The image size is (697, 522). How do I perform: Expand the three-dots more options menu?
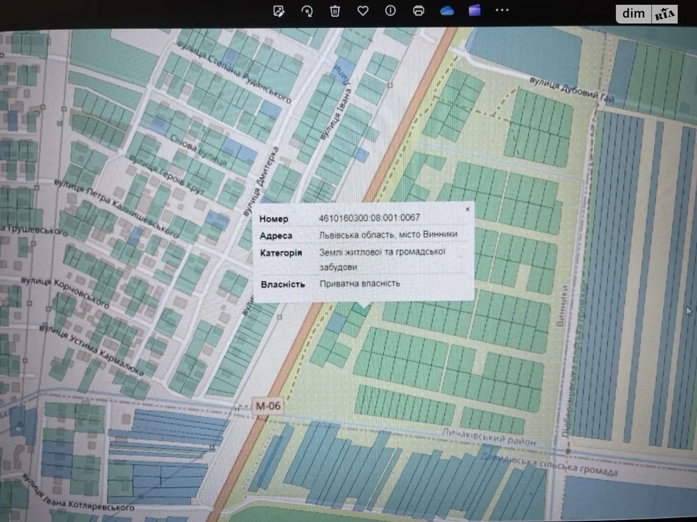pyautogui.click(x=502, y=10)
